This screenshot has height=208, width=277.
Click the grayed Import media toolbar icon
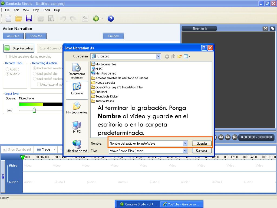(x=41, y=19)
